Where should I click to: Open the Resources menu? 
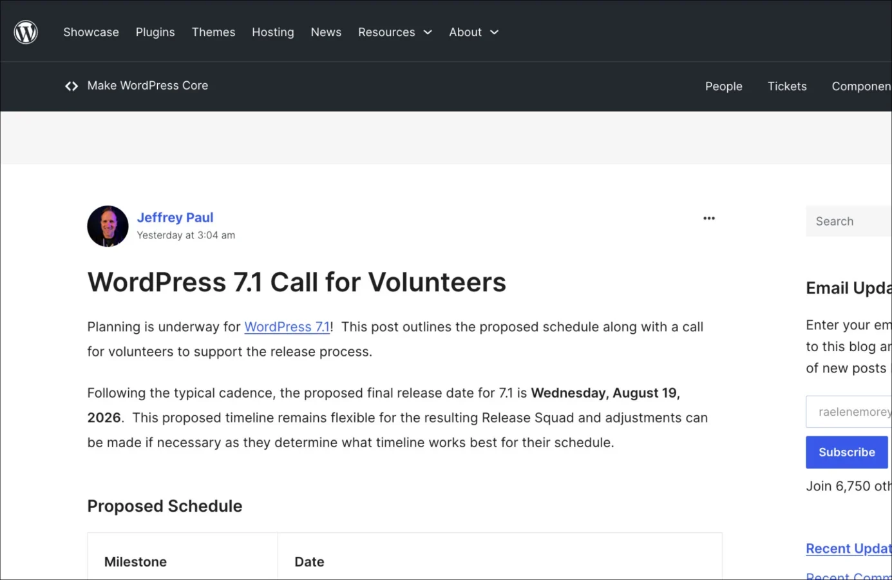tap(386, 32)
